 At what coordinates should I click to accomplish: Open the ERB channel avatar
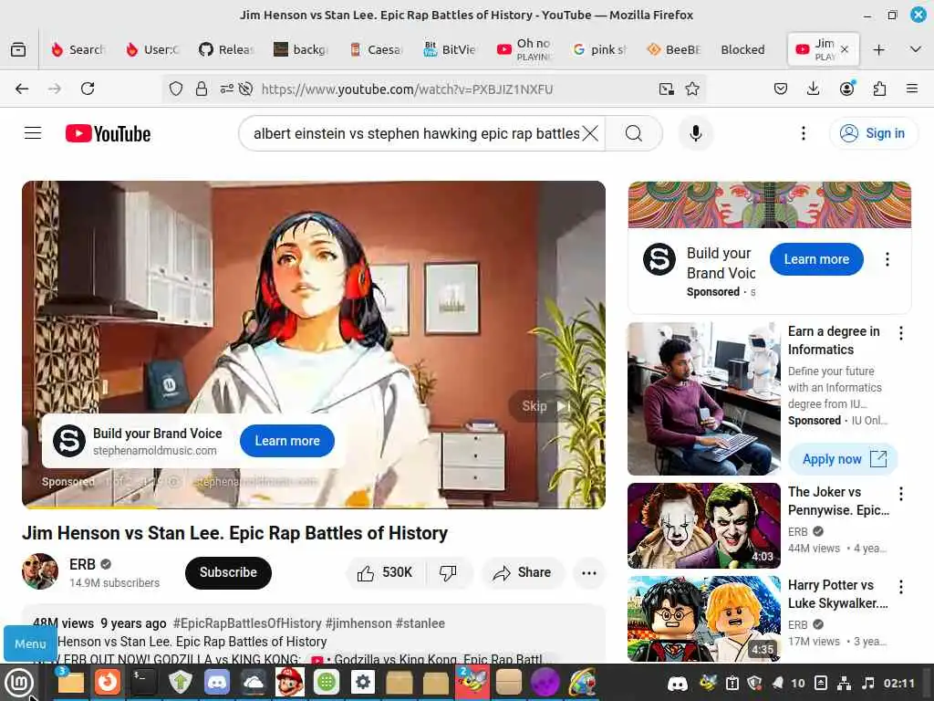40,571
